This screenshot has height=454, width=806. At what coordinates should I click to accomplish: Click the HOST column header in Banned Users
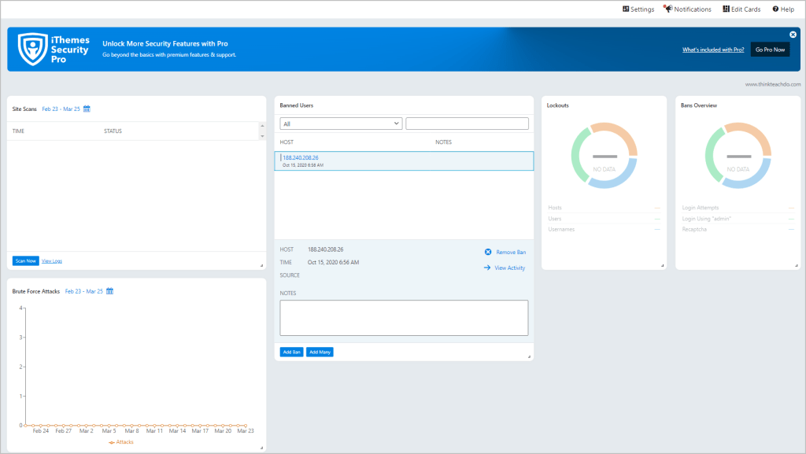287,142
